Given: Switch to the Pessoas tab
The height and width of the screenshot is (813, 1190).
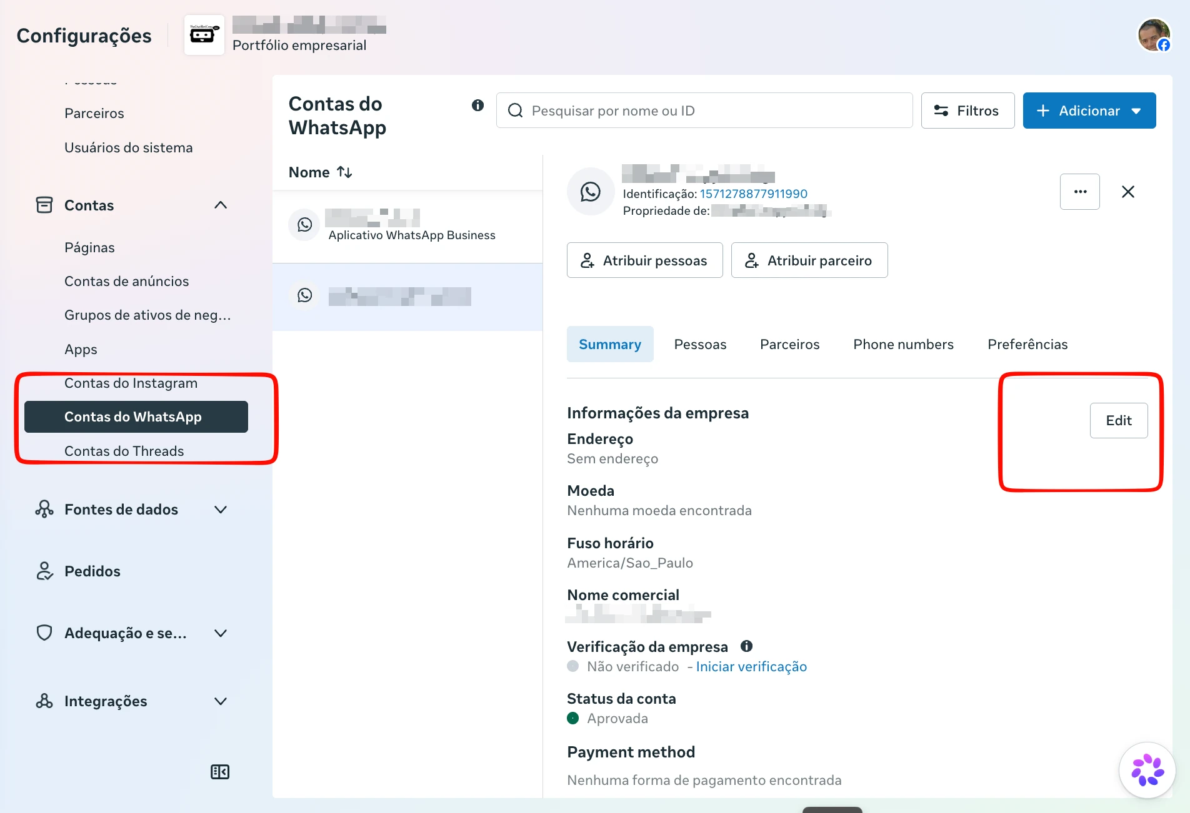Looking at the screenshot, I should (x=700, y=344).
